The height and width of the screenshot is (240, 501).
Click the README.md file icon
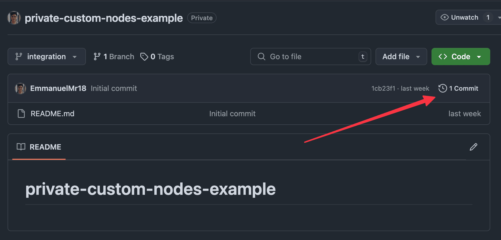coord(21,114)
